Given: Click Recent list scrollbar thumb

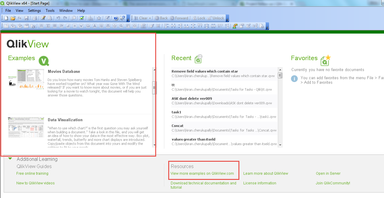Looking at the screenshot, I should point(280,75).
